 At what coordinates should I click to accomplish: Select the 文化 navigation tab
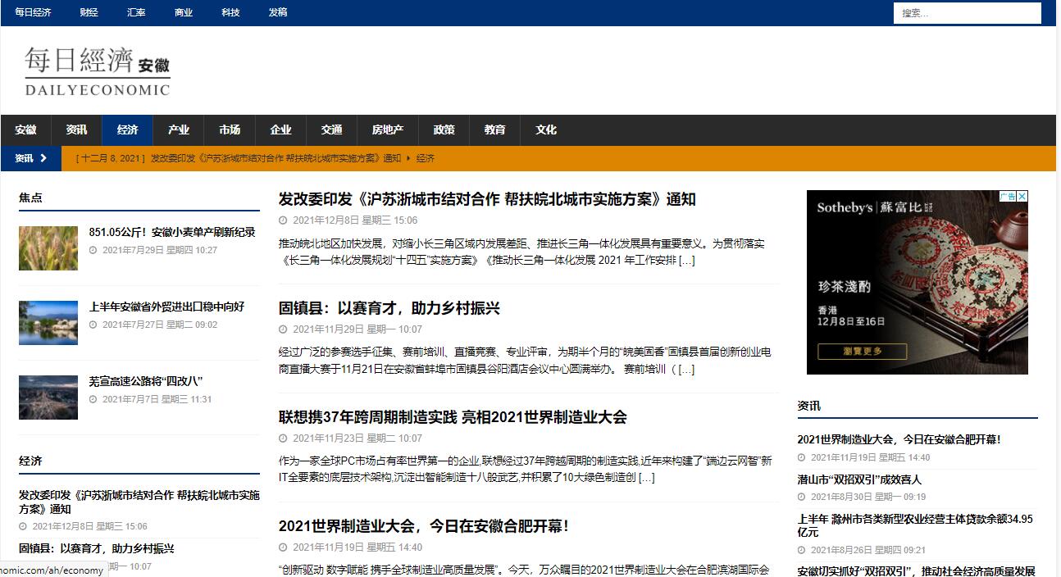coord(545,129)
